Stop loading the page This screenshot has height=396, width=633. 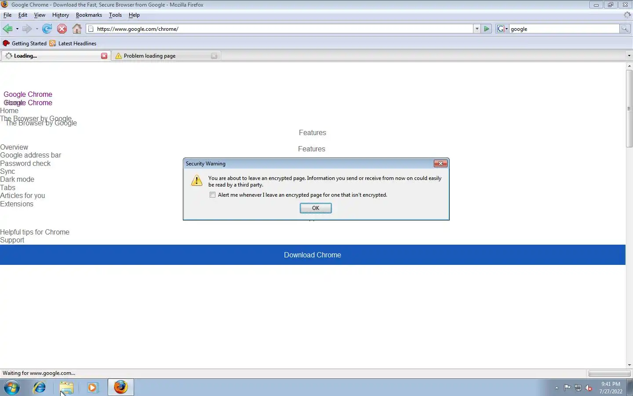coord(62,29)
